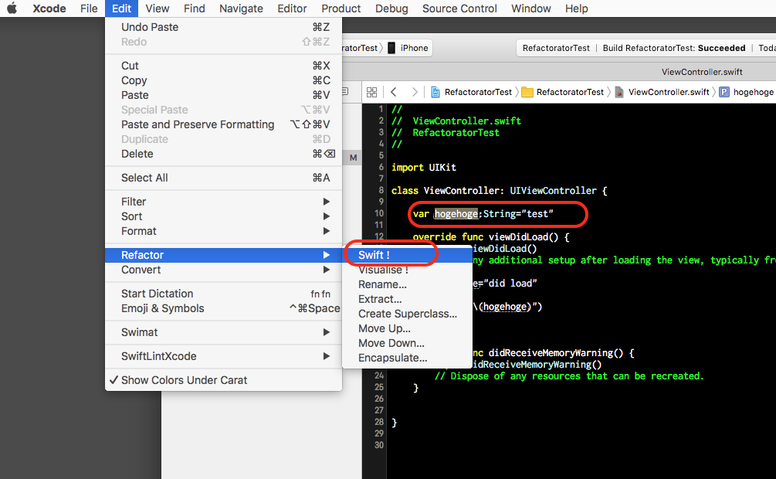This screenshot has width=776, height=479.
Task: Click the ViewController.swift file icon in breadcrumb
Action: pyautogui.click(x=619, y=92)
